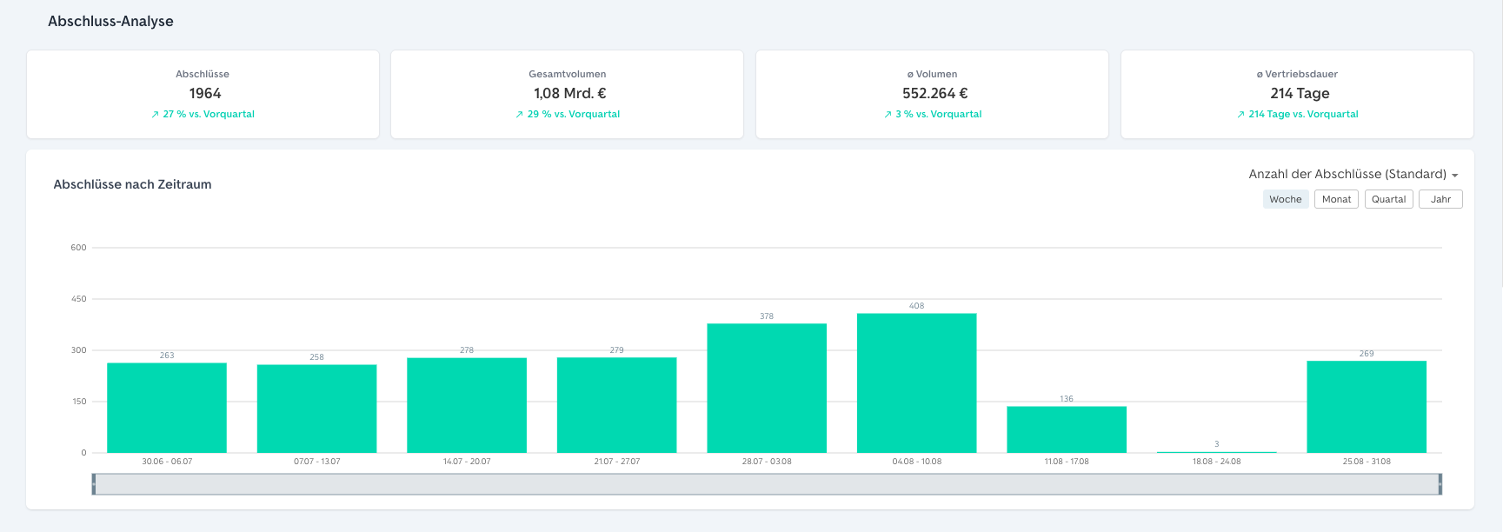This screenshot has height=532, width=1503.
Task: Click the right handle of range slider
Action: click(x=1440, y=484)
